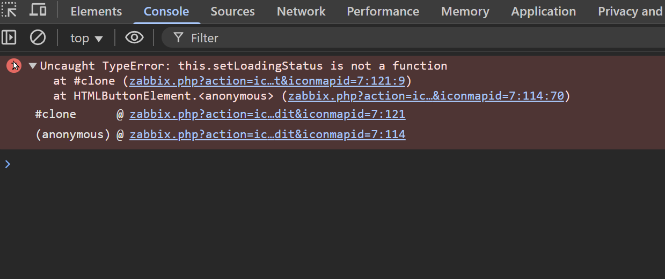
Task: Click the console prompt input line
Action: 322,164
